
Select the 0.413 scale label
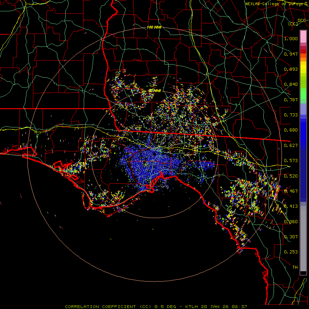click(x=291, y=206)
